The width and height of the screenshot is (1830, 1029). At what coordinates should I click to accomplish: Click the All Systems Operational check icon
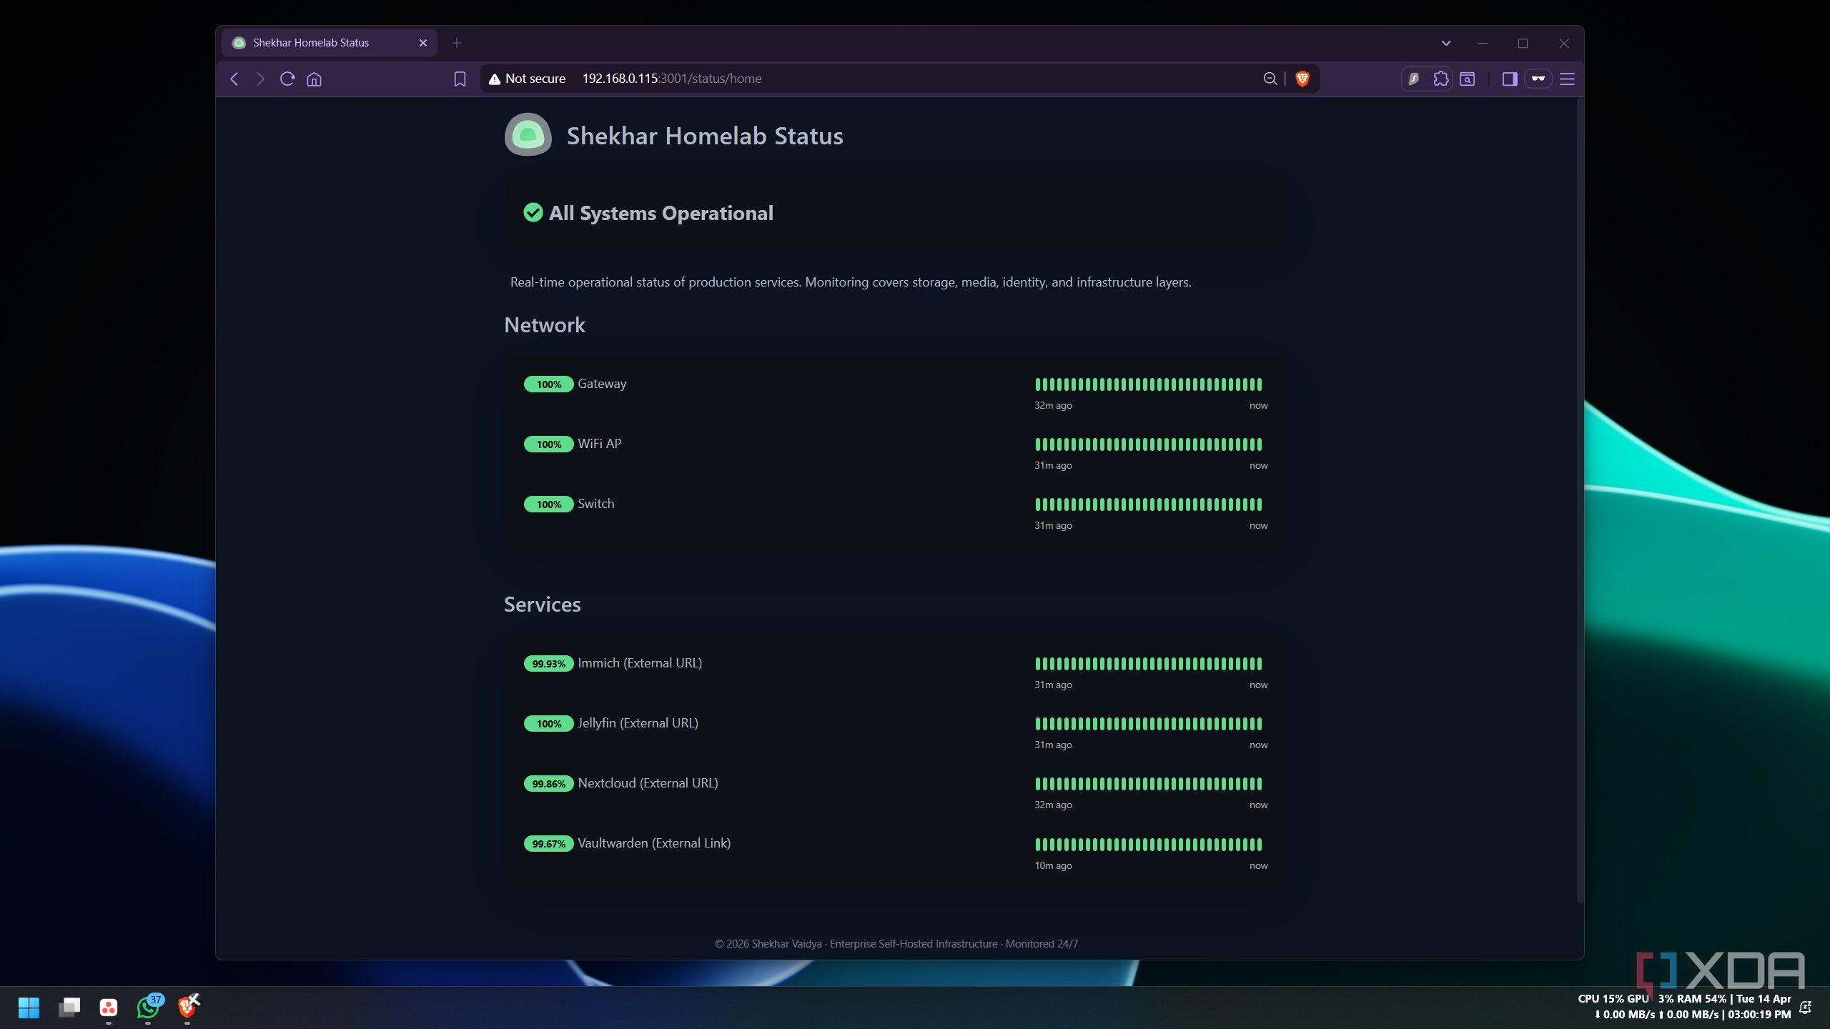pos(533,212)
